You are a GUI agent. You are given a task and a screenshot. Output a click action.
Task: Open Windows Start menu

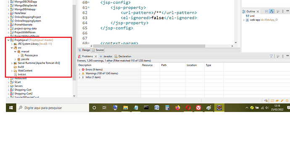(11, 108)
